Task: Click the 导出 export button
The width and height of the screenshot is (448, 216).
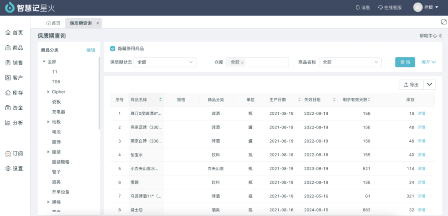Action: 411,85
